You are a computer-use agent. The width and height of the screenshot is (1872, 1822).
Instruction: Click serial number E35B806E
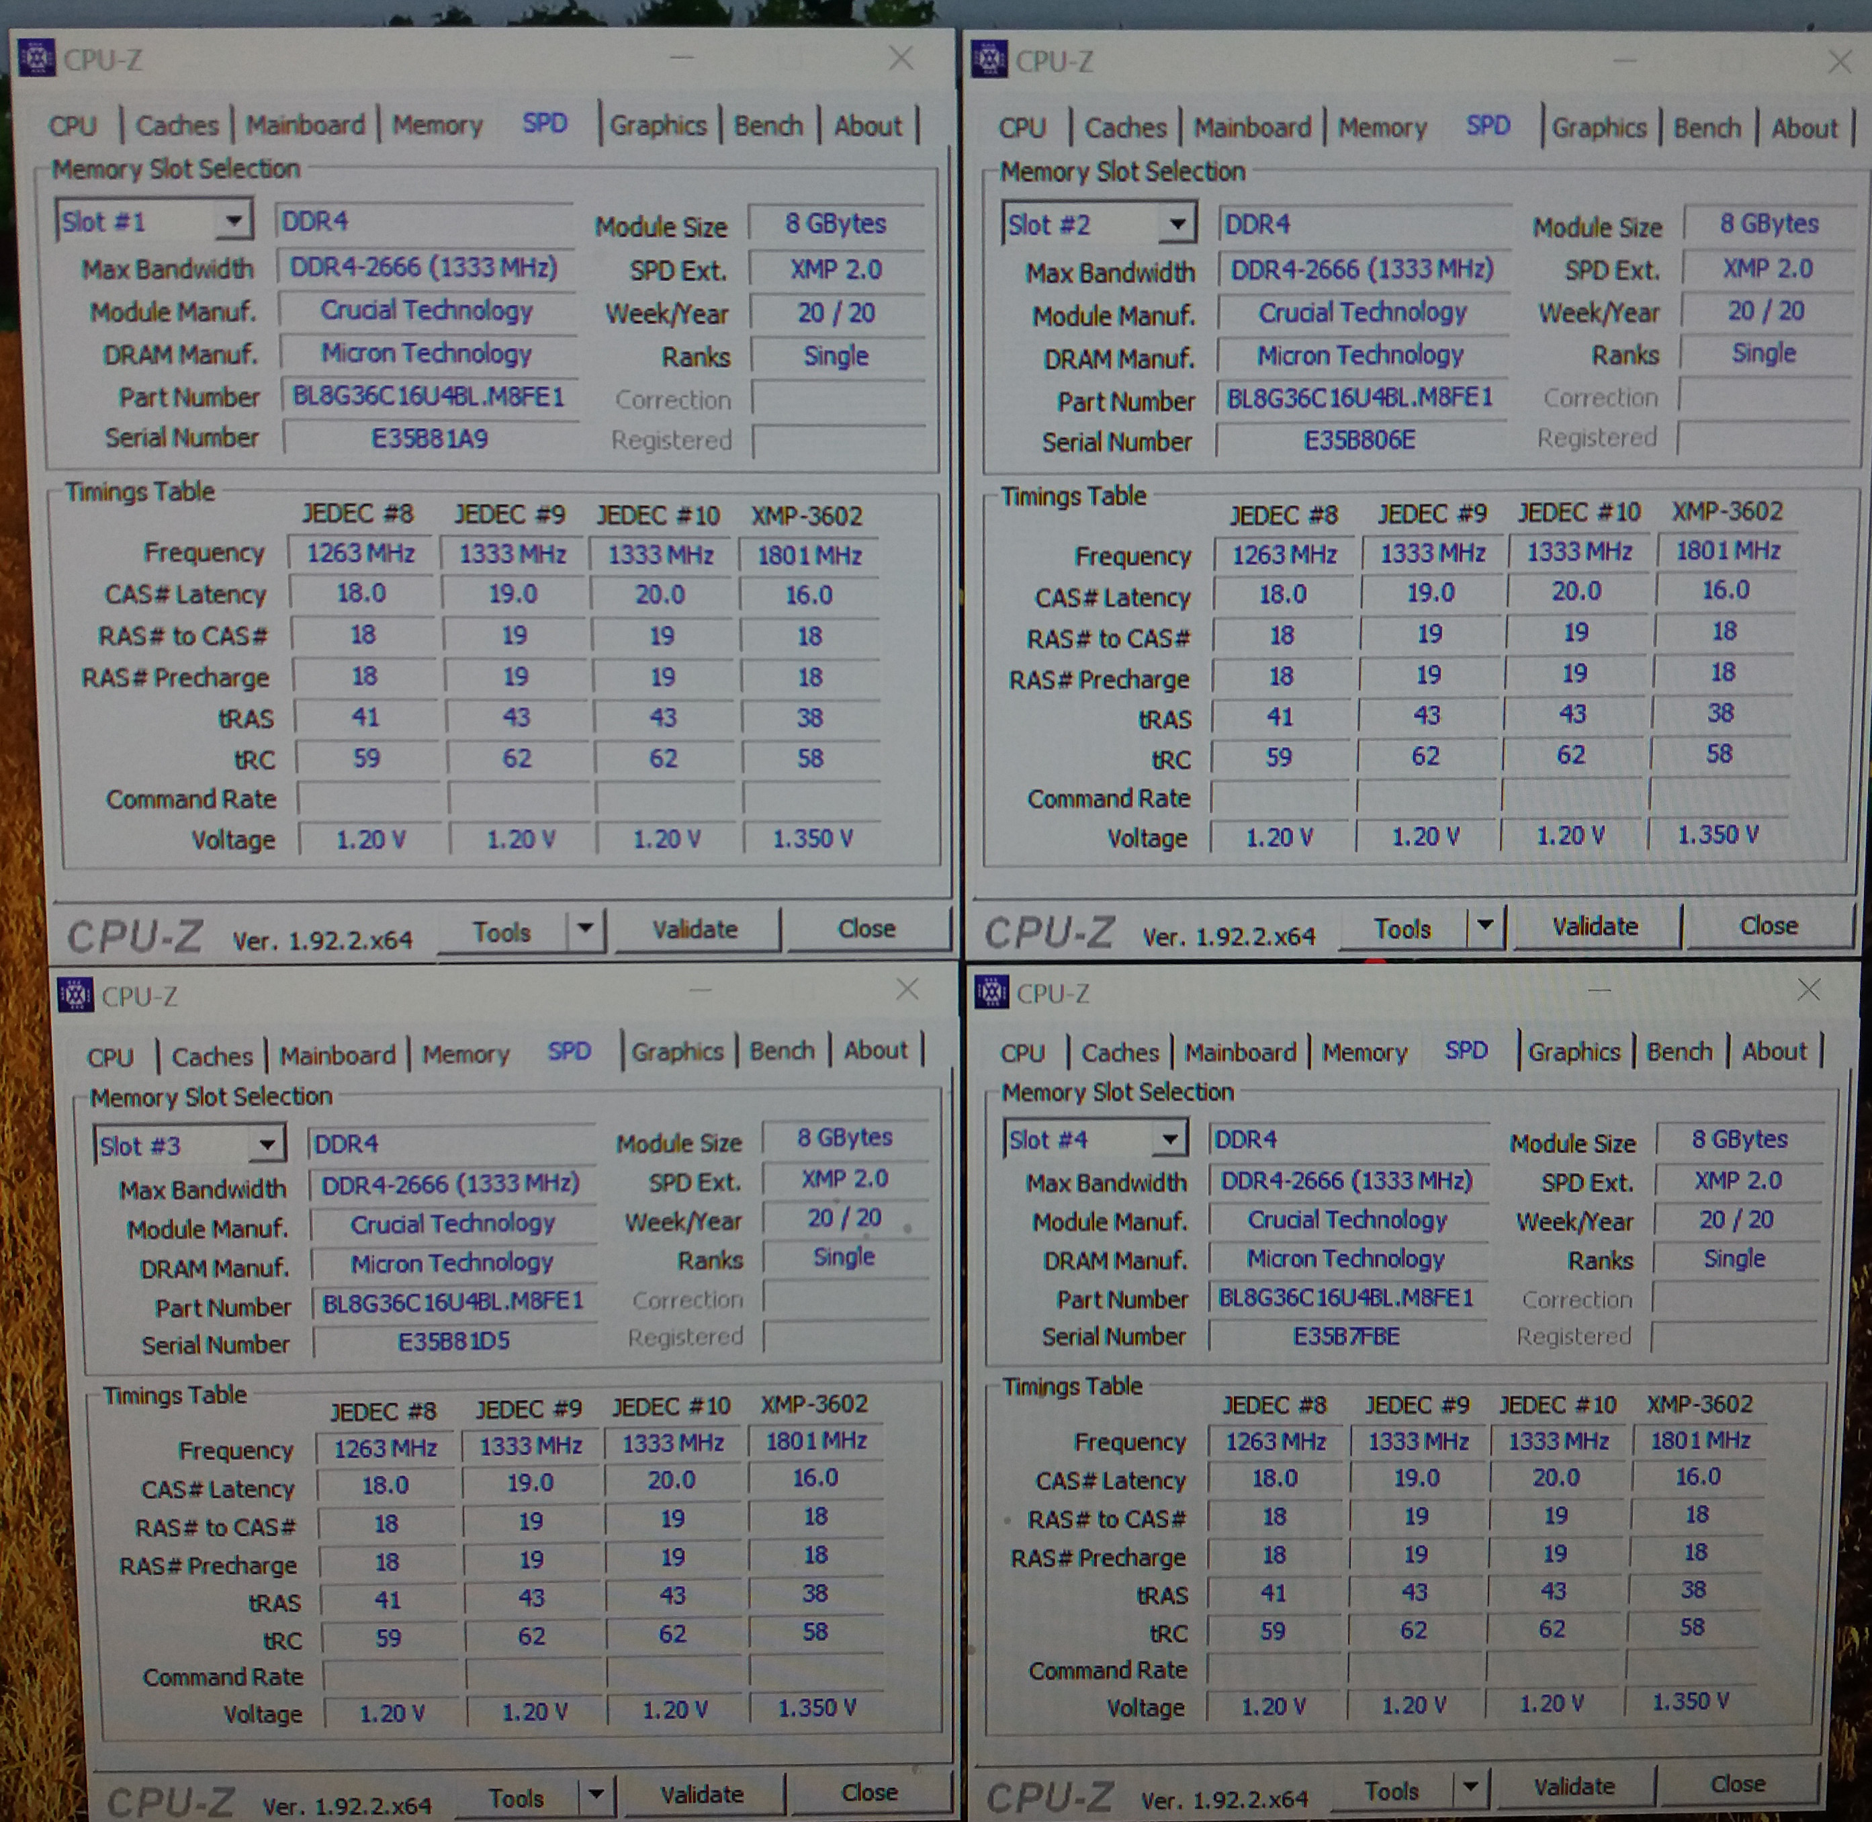[1360, 440]
